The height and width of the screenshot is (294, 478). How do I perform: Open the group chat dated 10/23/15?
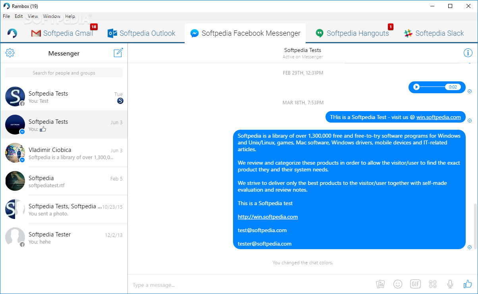pyautogui.click(x=64, y=209)
